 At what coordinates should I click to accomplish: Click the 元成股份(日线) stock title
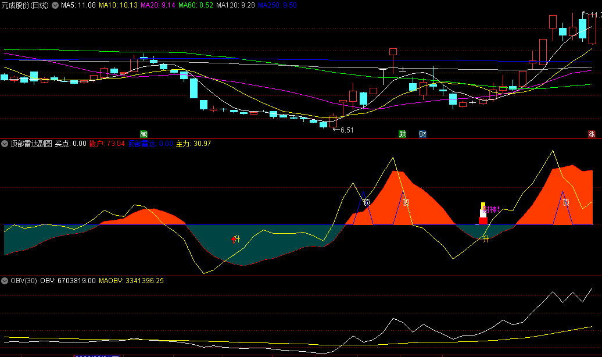[25, 5]
